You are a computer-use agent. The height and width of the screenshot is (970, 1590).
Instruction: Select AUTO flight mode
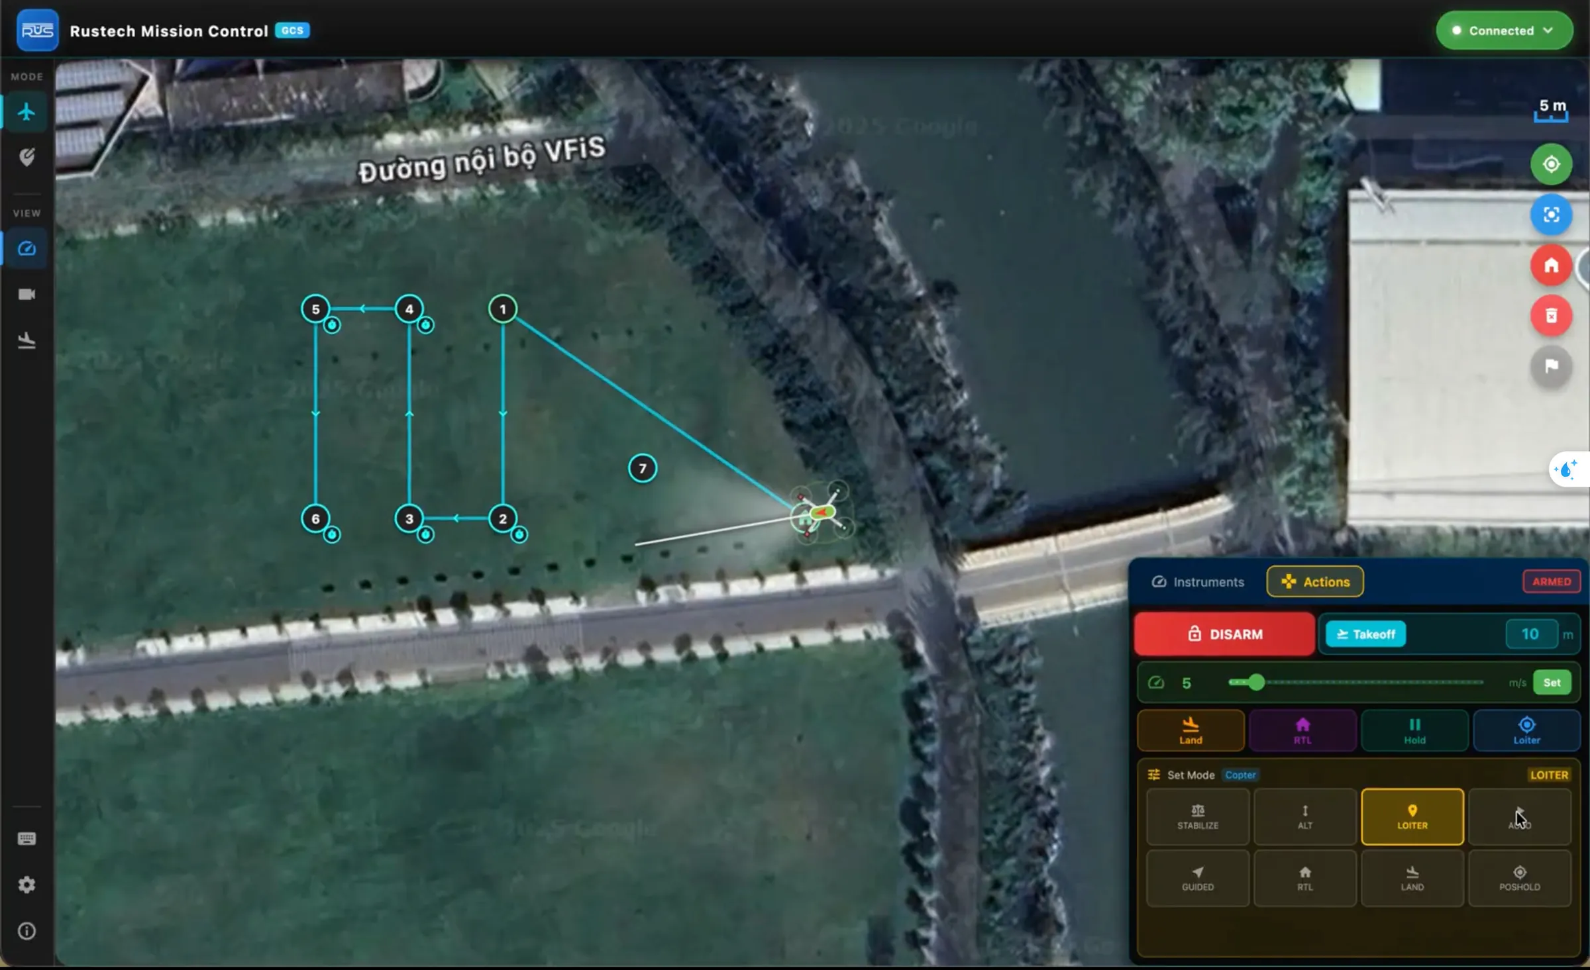(x=1520, y=816)
